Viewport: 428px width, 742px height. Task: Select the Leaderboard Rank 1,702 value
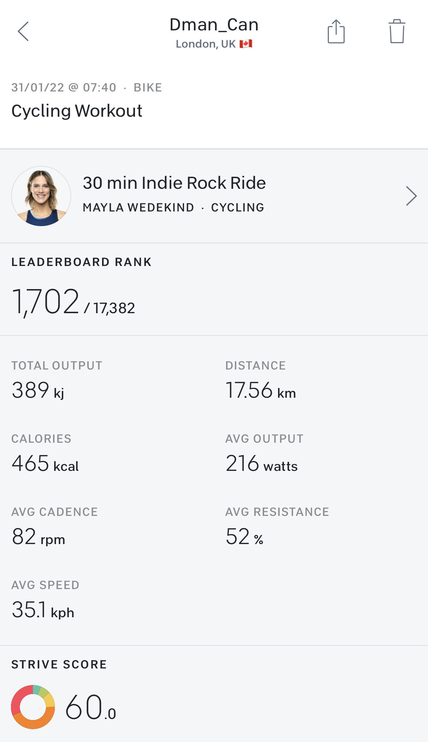(46, 302)
